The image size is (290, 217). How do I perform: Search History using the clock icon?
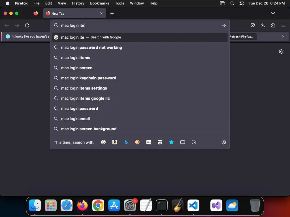pos(194,142)
